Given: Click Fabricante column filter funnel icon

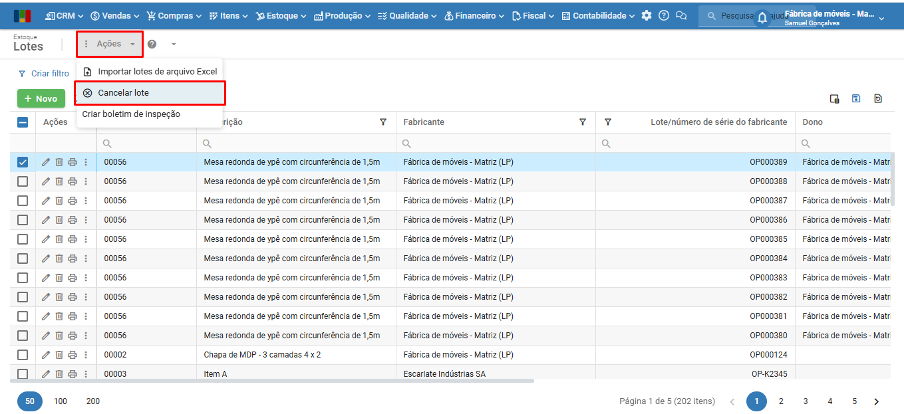Looking at the screenshot, I should pyautogui.click(x=583, y=122).
